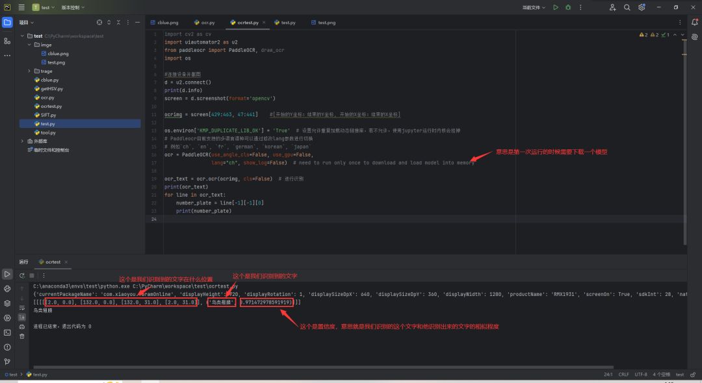The width and height of the screenshot is (702, 383).
Task: Open the notifications bell panel
Action: point(694,22)
